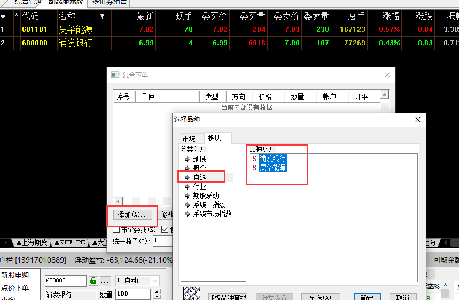
Task: Click the 名称 column sort arrow
Action: point(102,16)
